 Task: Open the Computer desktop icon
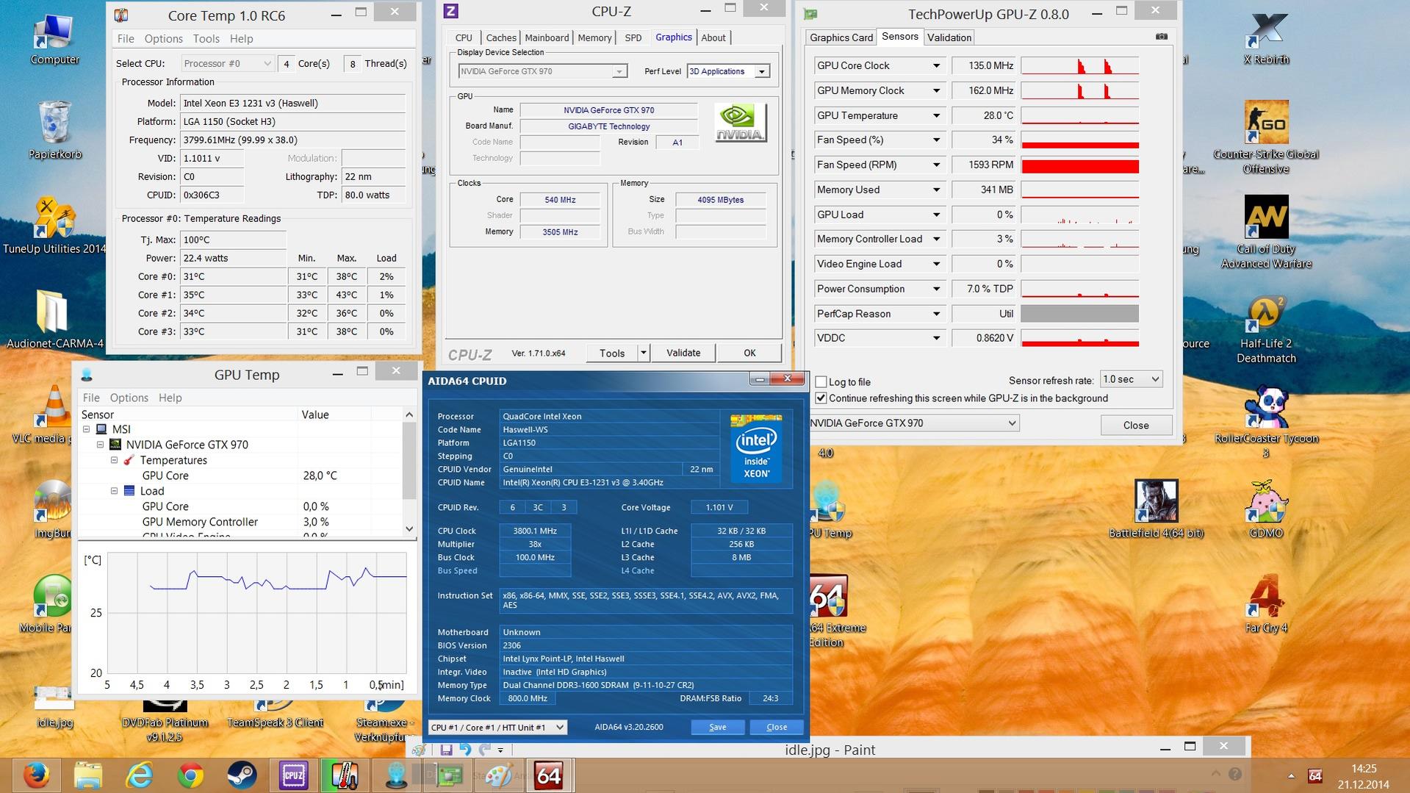pos(54,39)
